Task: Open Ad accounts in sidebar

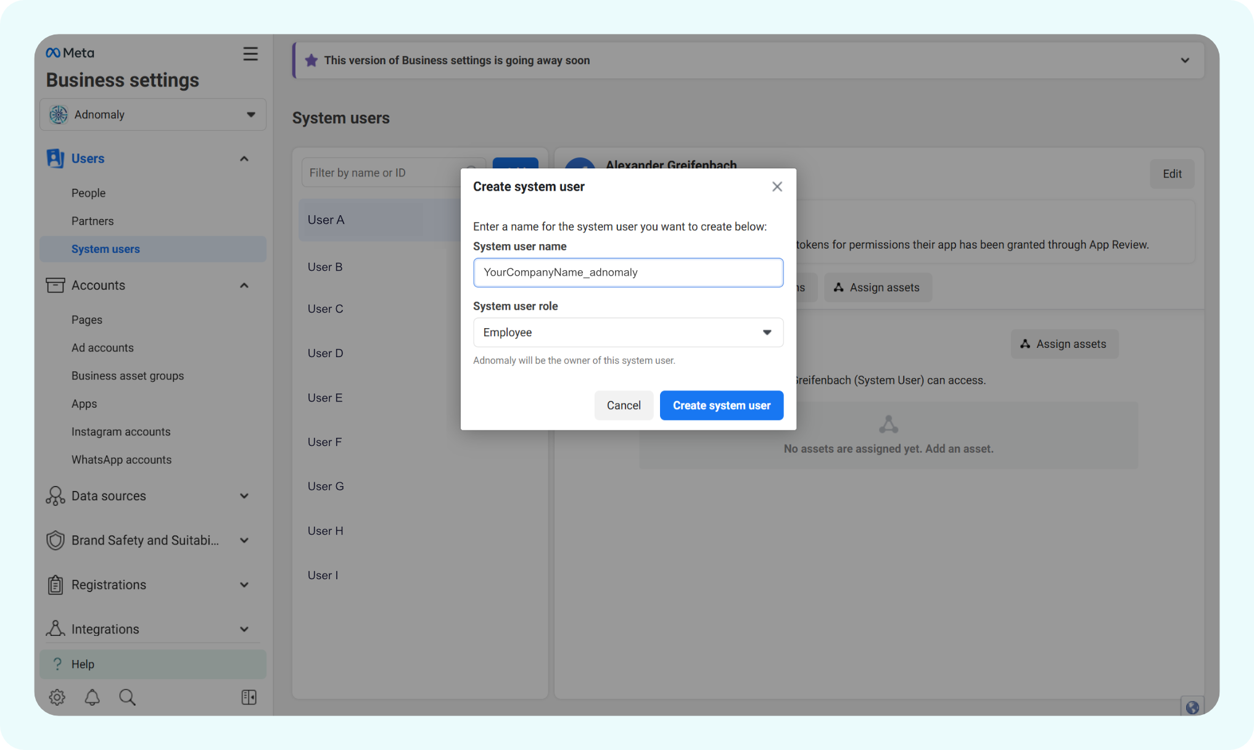Action: coord(102,348)
